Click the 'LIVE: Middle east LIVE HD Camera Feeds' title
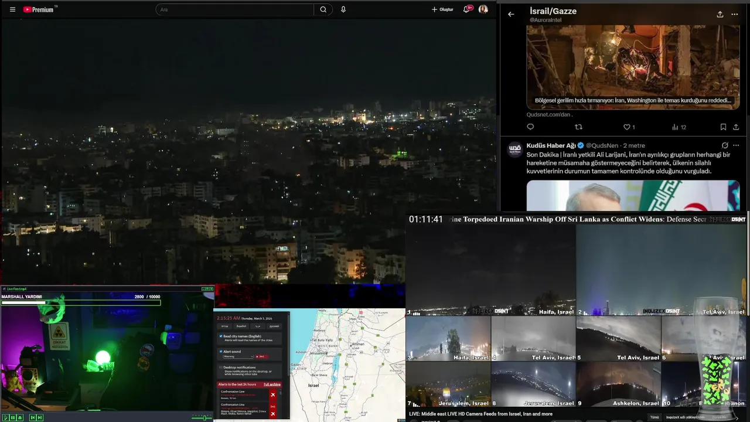 pos(480,414)
